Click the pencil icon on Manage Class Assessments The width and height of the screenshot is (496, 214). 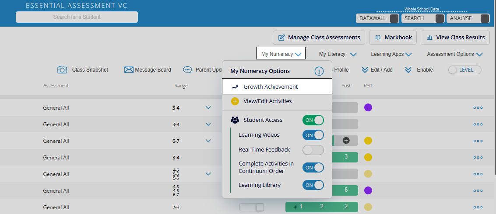(281, 38)
